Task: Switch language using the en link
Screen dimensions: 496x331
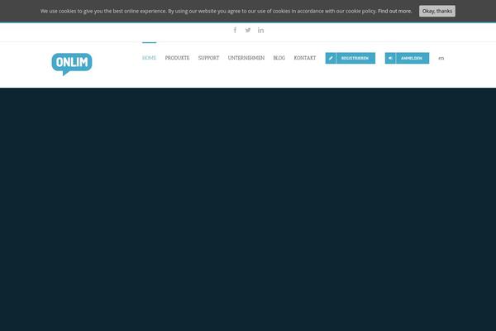Action: (441, 58)
